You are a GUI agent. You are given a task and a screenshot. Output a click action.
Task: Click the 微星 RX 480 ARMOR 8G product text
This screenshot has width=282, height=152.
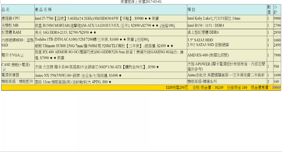(109, 55)
